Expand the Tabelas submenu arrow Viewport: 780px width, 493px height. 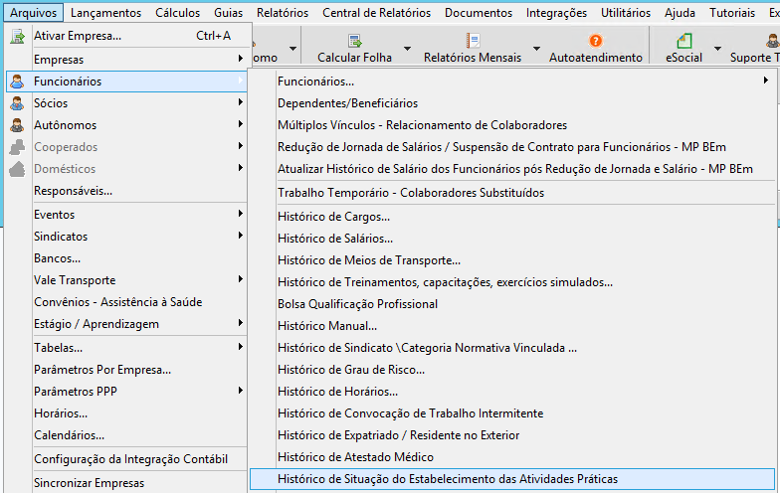point(241,346)
